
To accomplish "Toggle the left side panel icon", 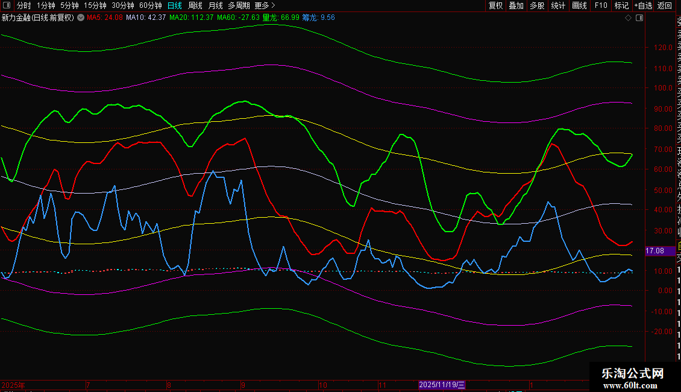I will (x=6, y=5).
